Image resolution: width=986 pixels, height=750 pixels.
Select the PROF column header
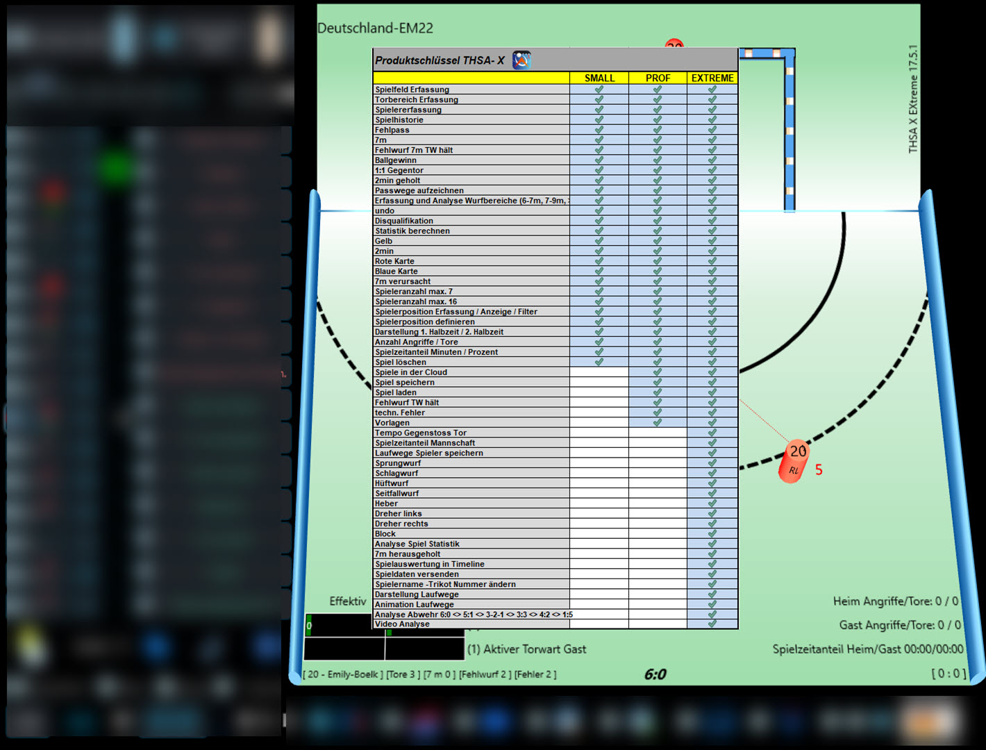(658, 78)
